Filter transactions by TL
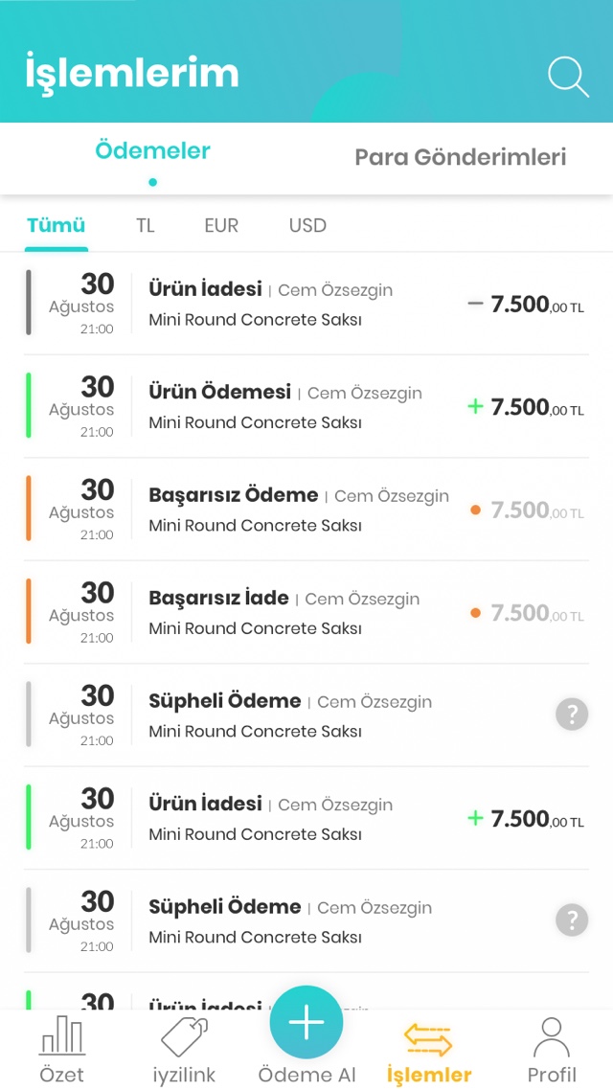The image size is (613, 1090). (x=146, y=226)
